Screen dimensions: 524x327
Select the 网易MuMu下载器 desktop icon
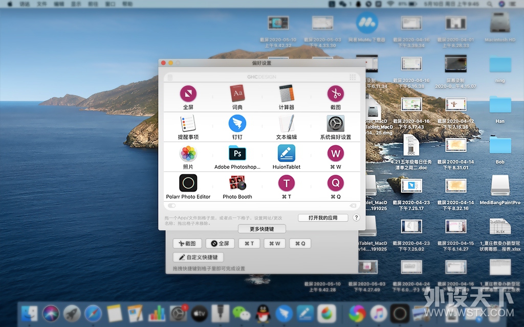tap(367, 28)
